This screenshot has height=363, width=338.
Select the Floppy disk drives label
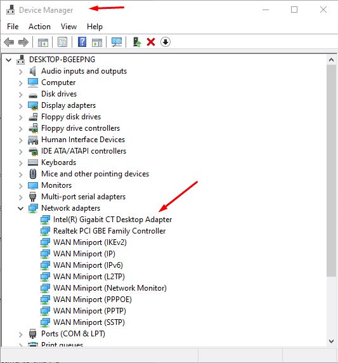[71, 117]
